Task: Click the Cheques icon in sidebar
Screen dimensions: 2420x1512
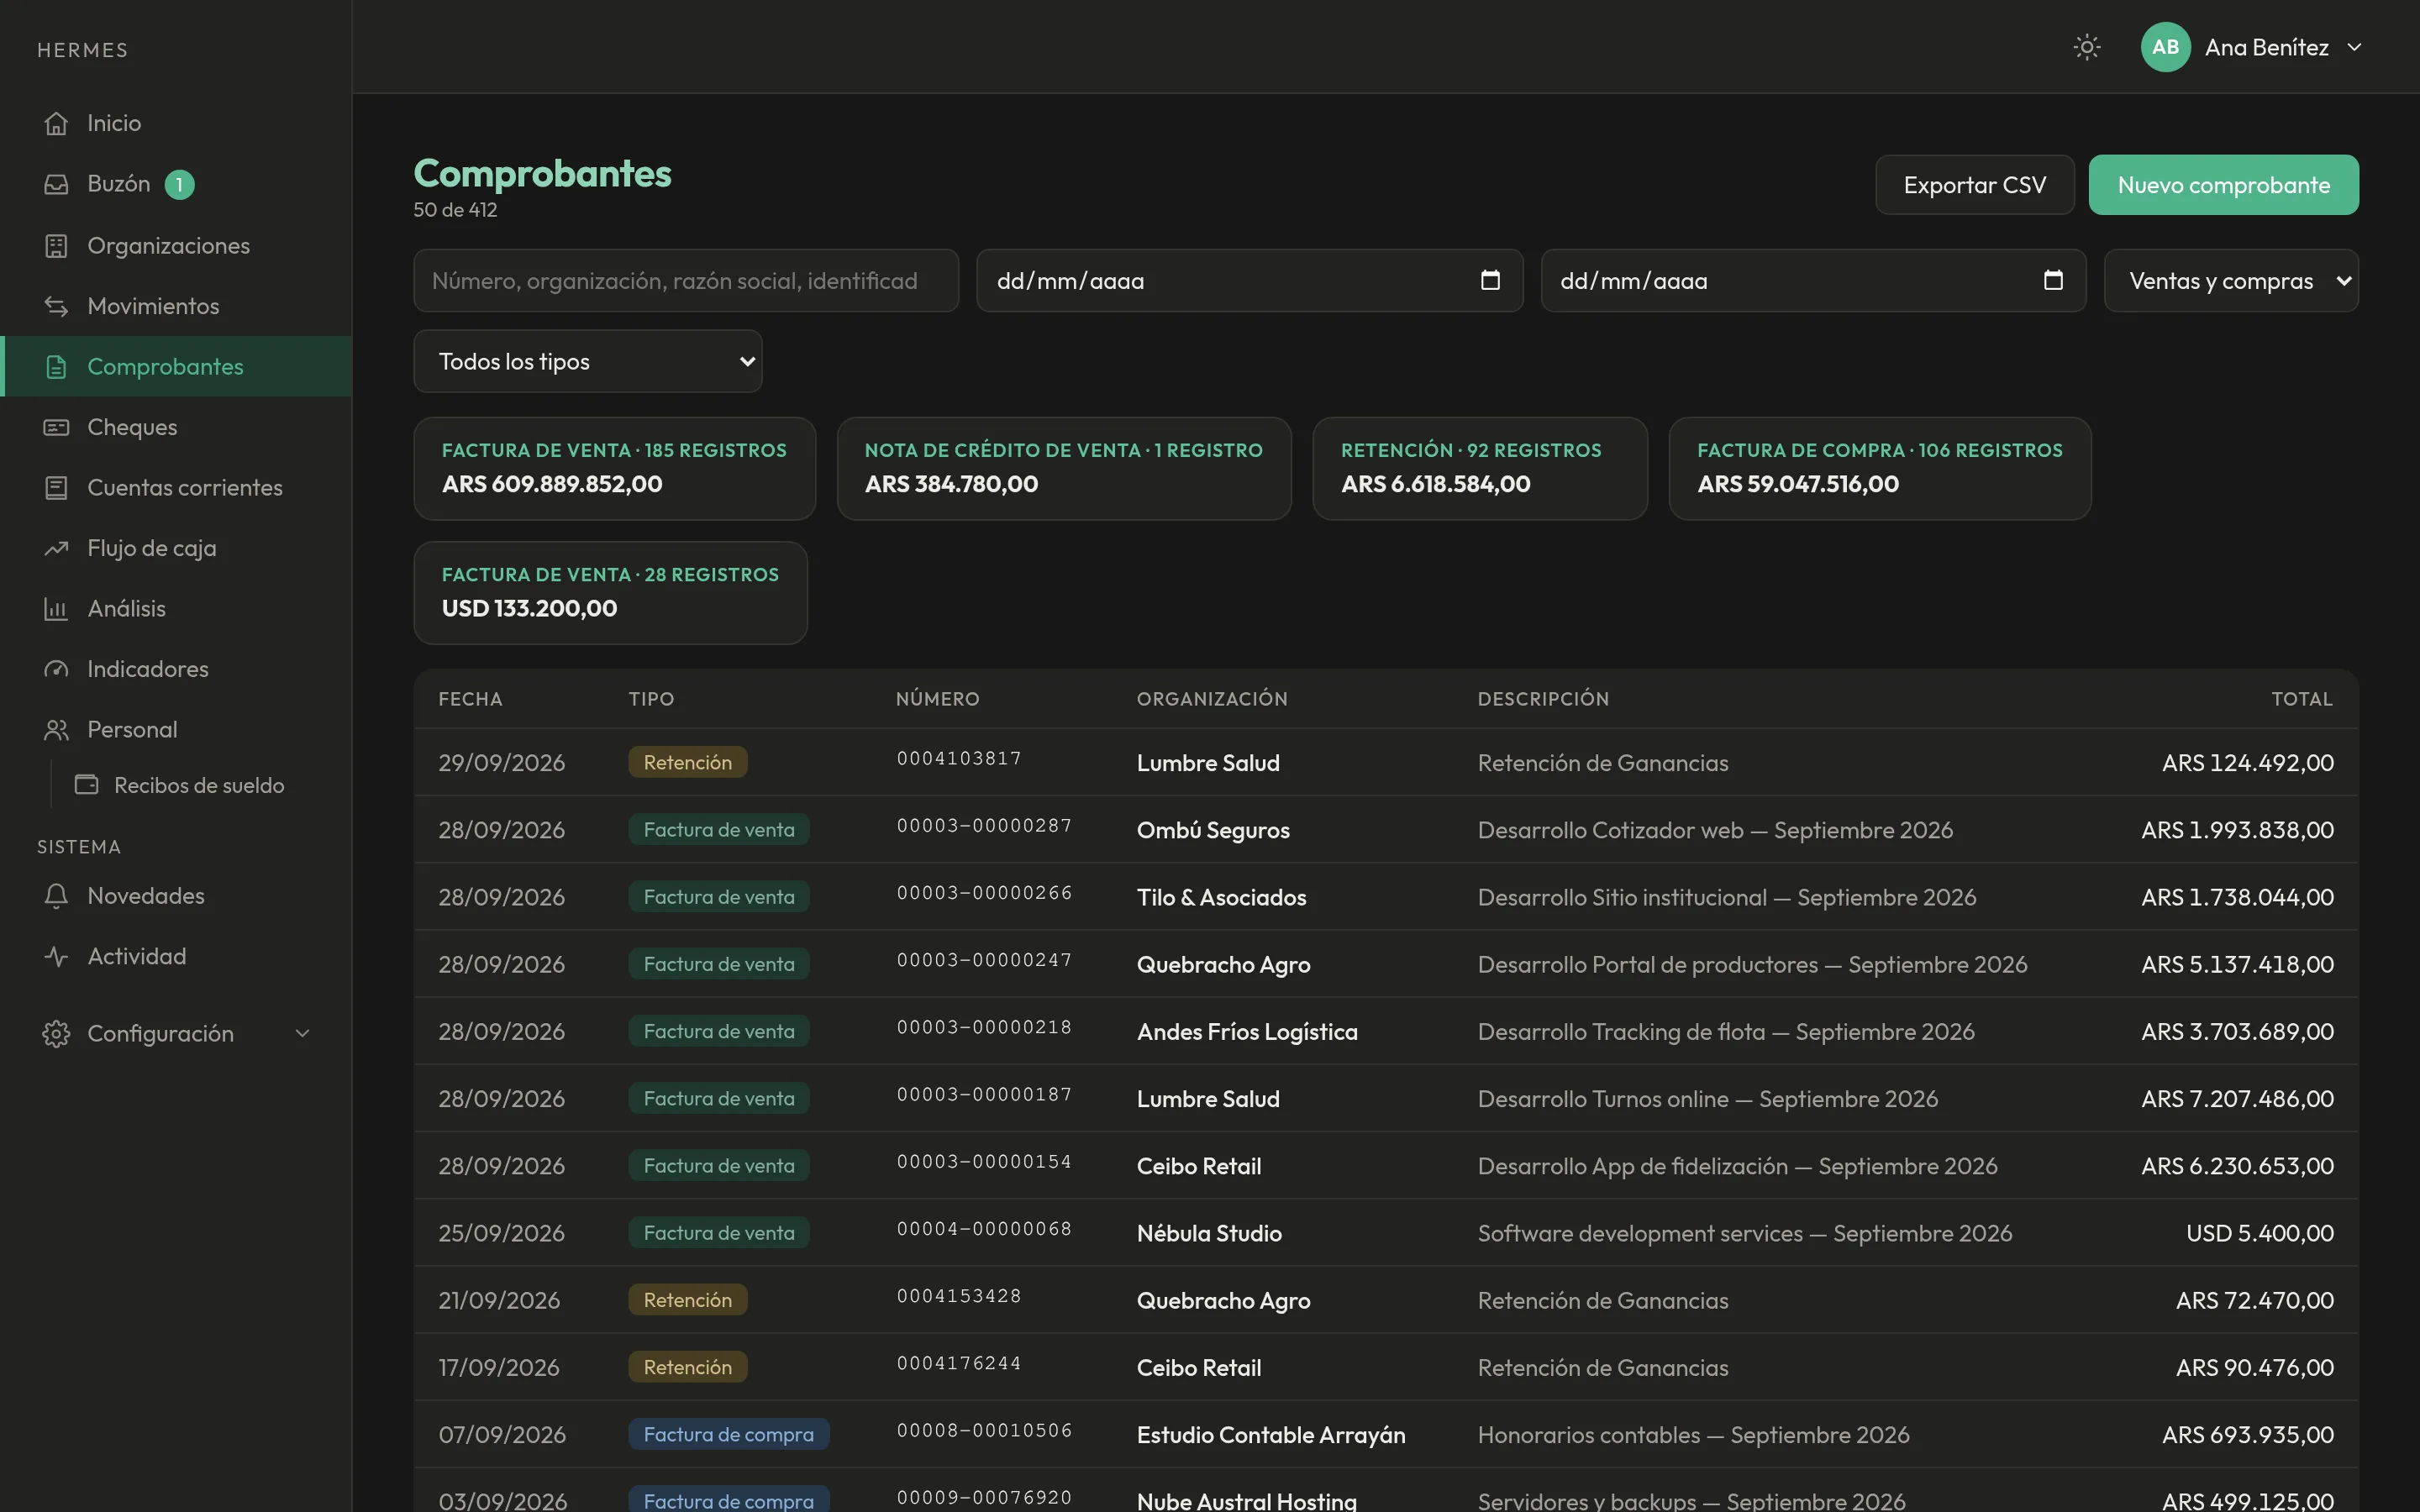Action: (56, 427)
